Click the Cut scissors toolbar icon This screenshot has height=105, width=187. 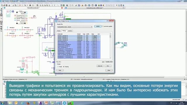(x=13, y=5)
